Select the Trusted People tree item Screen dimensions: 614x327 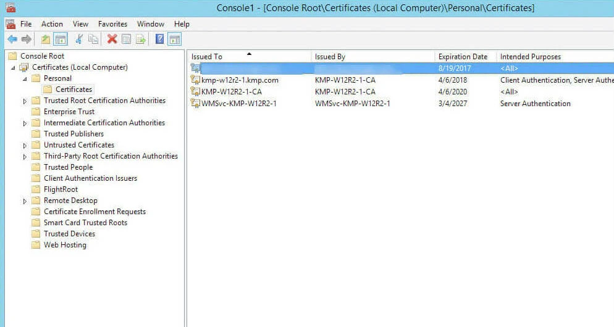coord(68,167)
